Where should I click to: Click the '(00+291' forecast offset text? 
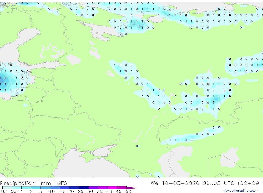tap(250, 183)
